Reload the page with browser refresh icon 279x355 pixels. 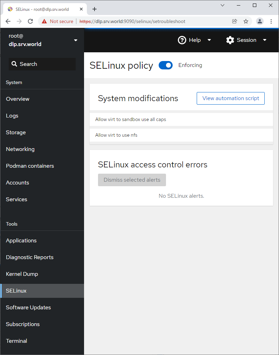click(x=30, y=21)
